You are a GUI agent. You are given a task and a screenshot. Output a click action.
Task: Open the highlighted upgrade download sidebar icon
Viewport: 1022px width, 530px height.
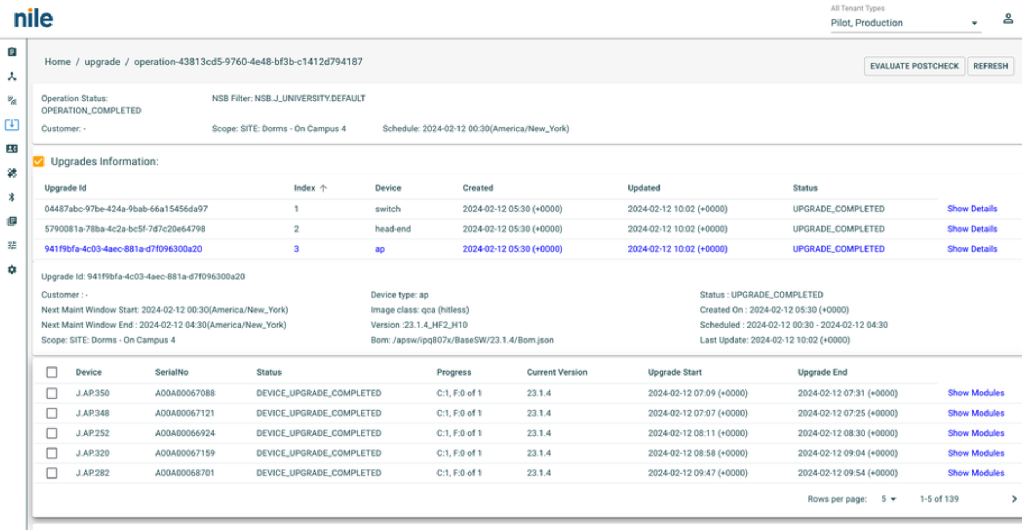coord(12,124)
